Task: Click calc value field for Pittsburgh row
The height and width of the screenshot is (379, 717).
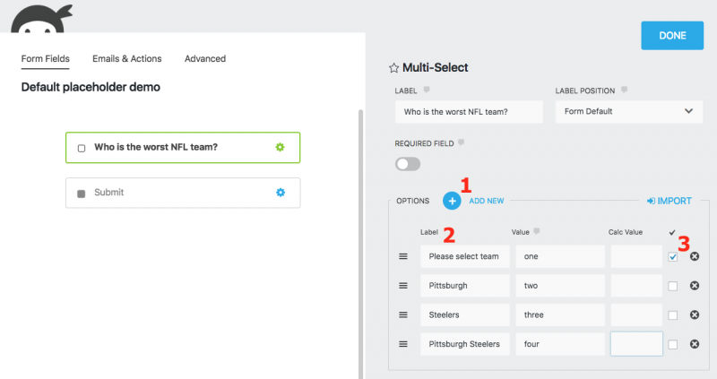Action: click(x=636, y=286)
